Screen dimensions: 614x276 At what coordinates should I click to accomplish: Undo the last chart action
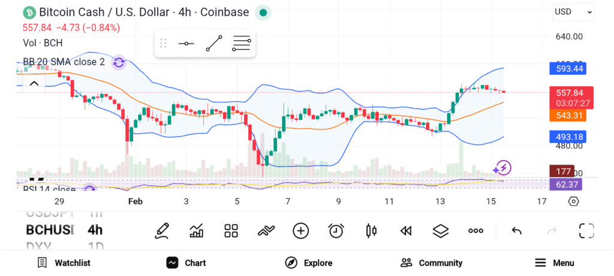click(516, 230)
